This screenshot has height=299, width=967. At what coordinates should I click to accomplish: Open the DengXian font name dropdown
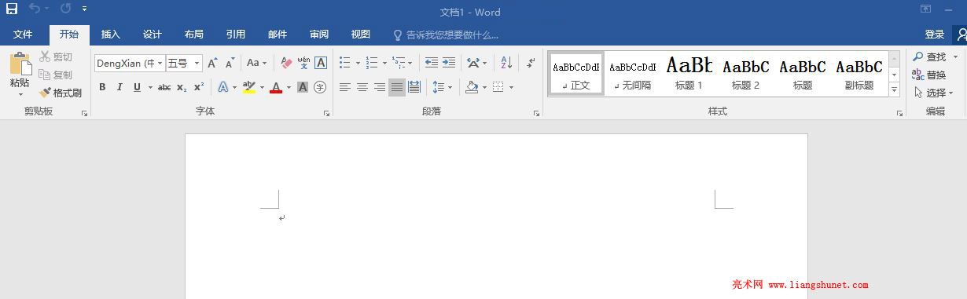point(160,63)
